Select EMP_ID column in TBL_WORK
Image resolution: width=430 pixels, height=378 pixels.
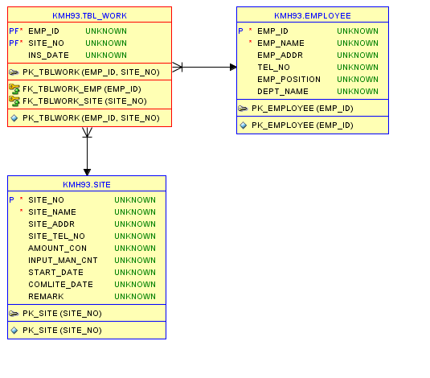43,31
